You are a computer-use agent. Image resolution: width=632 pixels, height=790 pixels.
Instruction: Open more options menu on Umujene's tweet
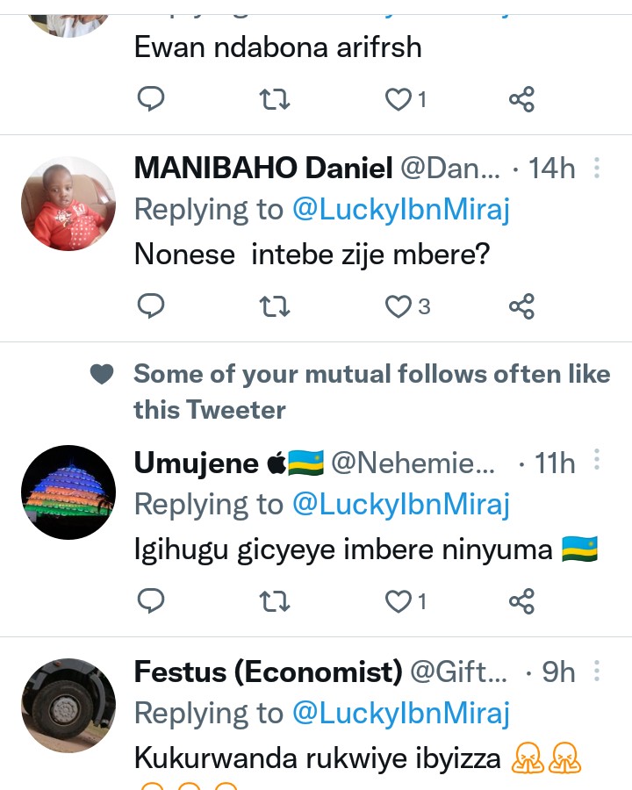(597, 463)
